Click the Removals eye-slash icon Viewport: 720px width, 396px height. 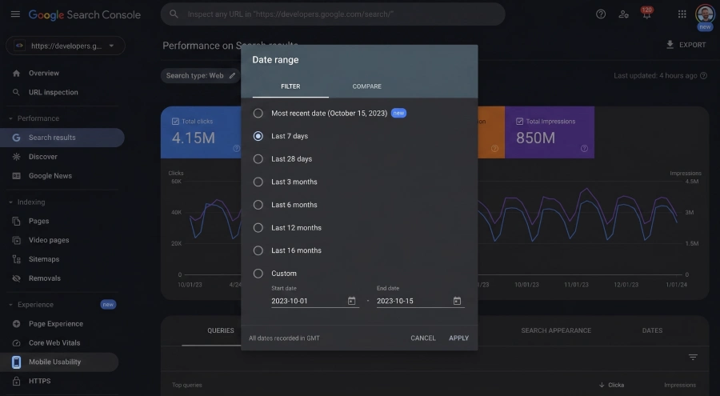click(x=17, y=278)
